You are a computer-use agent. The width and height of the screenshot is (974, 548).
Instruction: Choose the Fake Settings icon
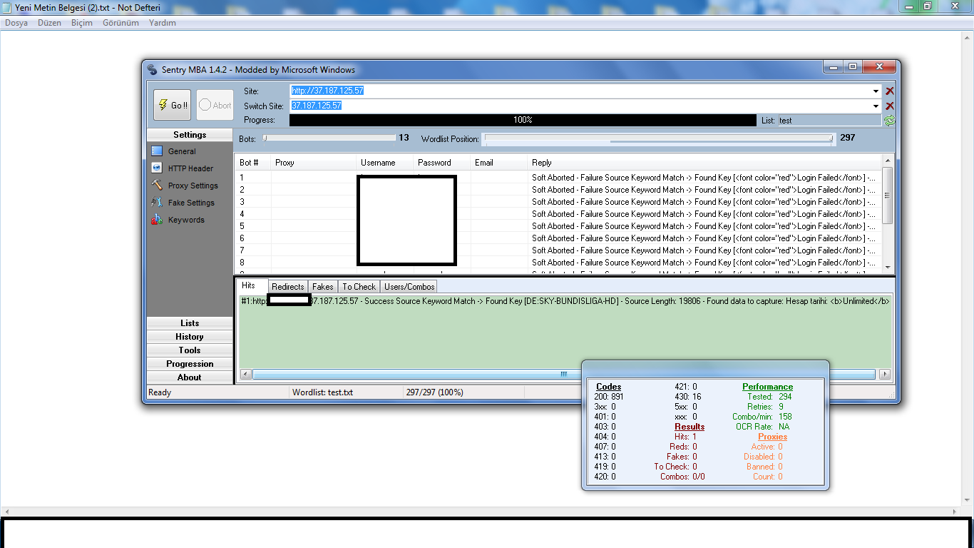(x=157, y=203)
